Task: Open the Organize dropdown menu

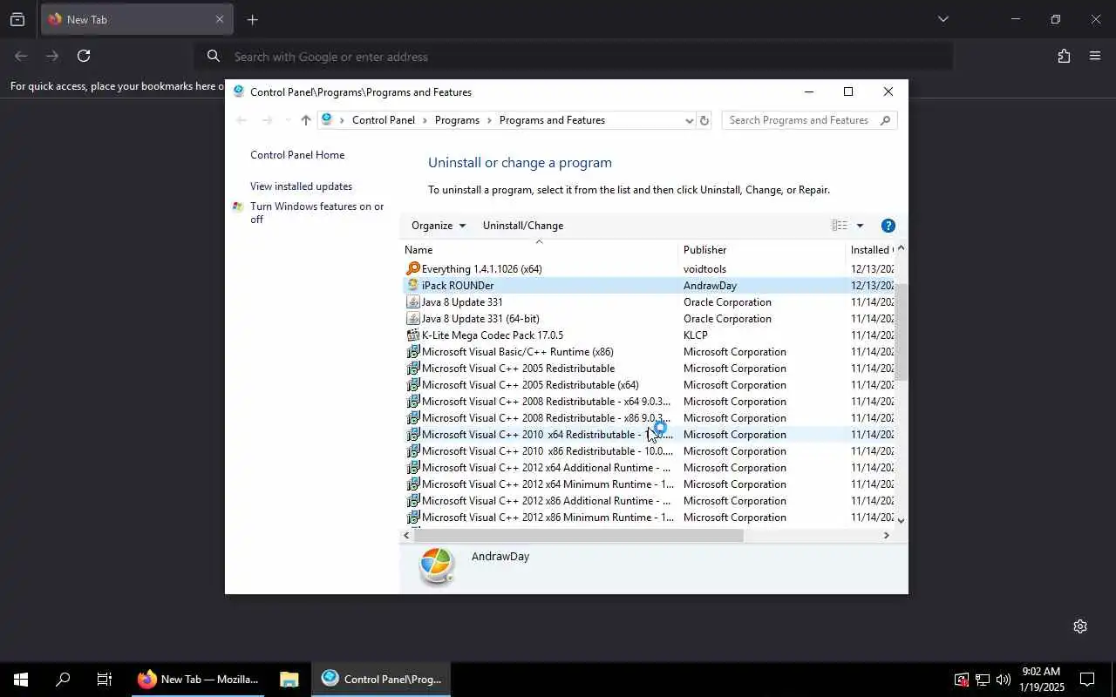Action: (439, 226)
